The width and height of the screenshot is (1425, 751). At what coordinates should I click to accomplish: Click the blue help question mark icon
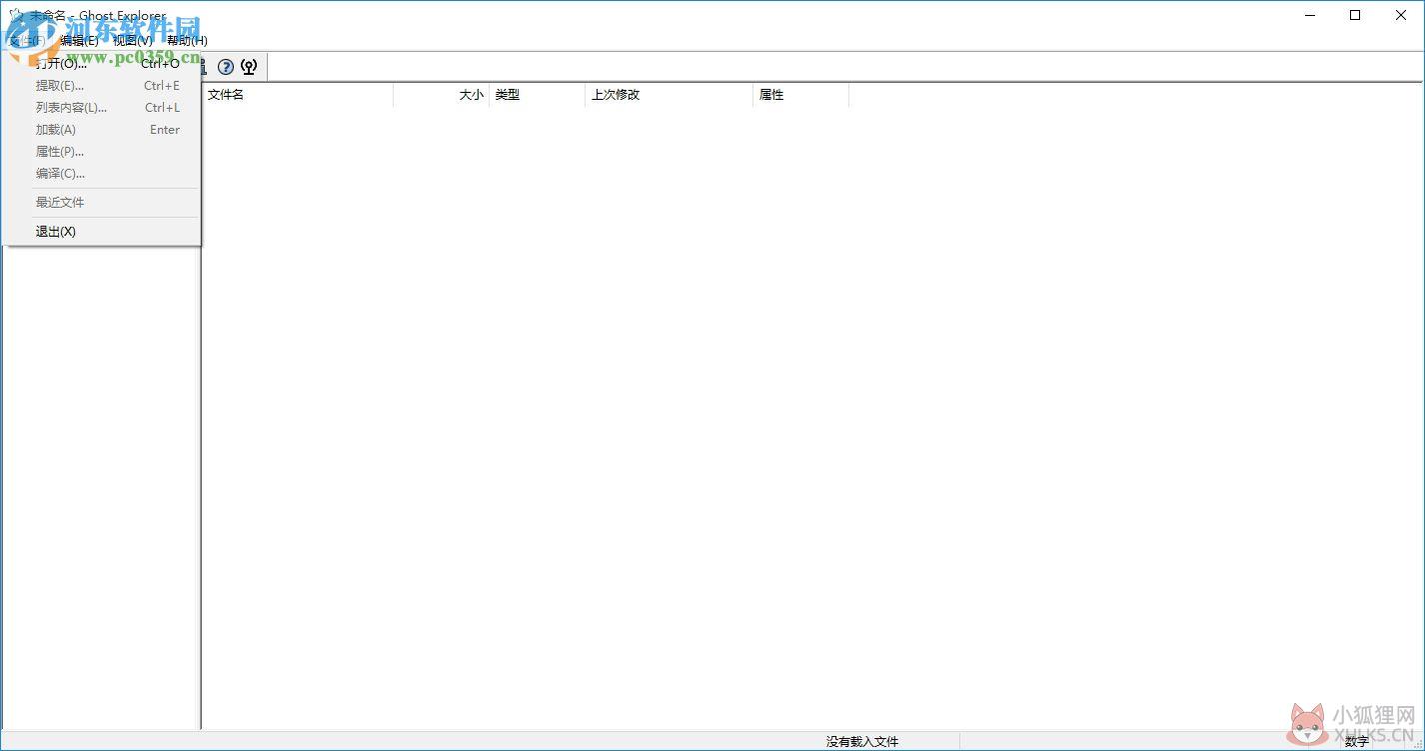[226, 67]
